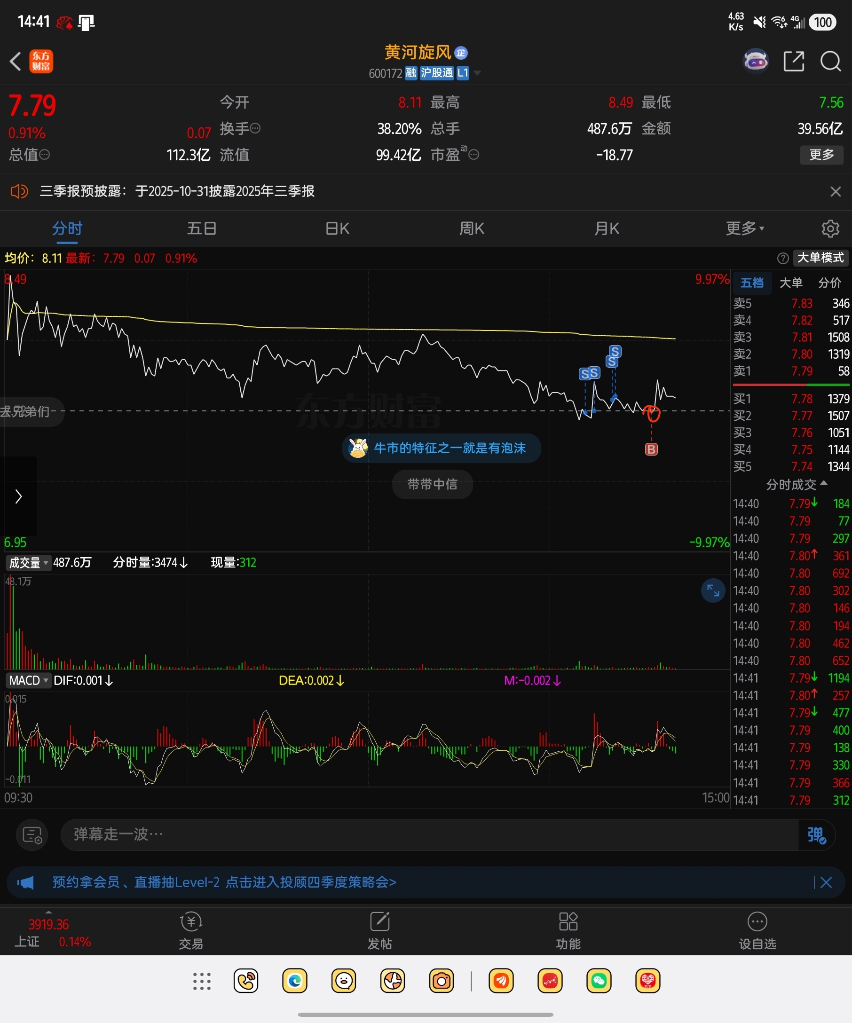The image size is (852, 1023).
Task: Open the 三季报预披露 announcement
Action: [177, 191]
